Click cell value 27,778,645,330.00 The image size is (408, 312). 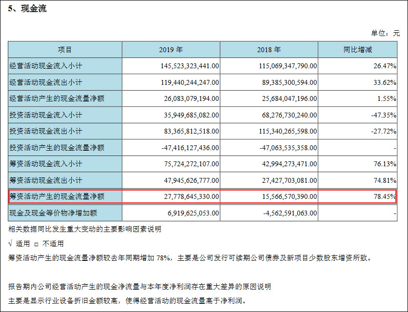click(x=191, y=196)
